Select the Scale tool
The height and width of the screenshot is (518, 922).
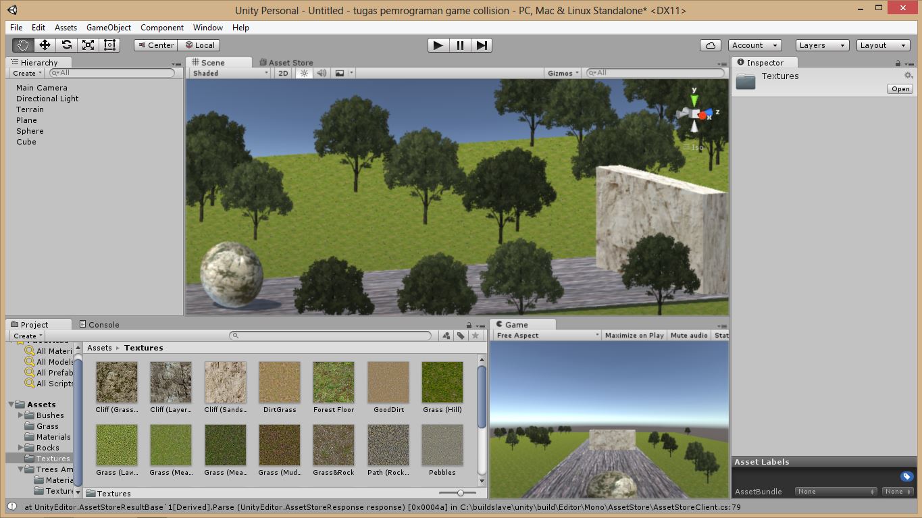[88, 45]
